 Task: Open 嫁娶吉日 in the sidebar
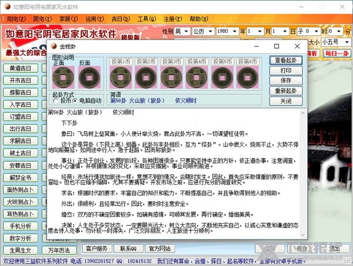[x=21, y=92]
